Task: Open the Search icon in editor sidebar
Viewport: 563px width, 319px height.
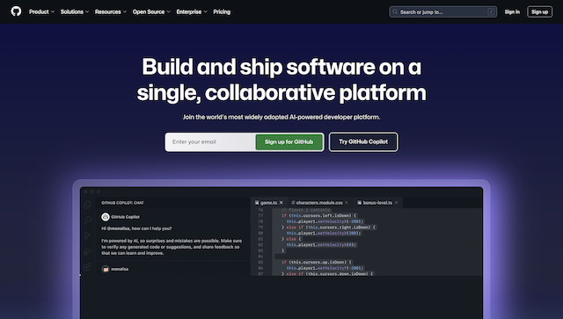Action: click(x=87, y=220)
